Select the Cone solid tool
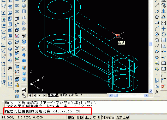 click(23, 17)
